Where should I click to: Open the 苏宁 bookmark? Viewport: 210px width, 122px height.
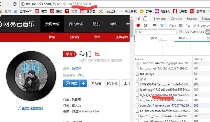pyautogui.click(x=146, y=12)
